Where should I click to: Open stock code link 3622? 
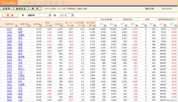pyautogui.click(x=9, y=63)
